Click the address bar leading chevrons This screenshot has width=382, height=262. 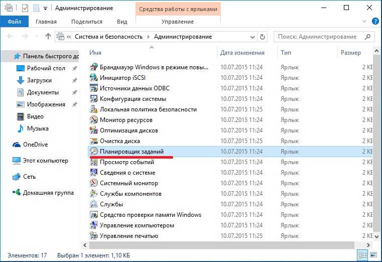69,37
